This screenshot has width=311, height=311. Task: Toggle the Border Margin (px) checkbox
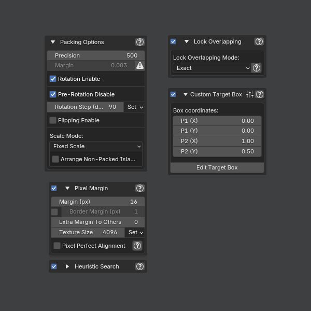pyautogui.click(x=54, y=211)
